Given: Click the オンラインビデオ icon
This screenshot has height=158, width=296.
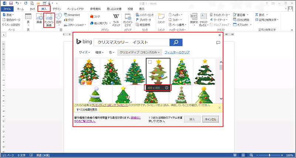Looking at the screenshot, I should [x=128, y=20].
